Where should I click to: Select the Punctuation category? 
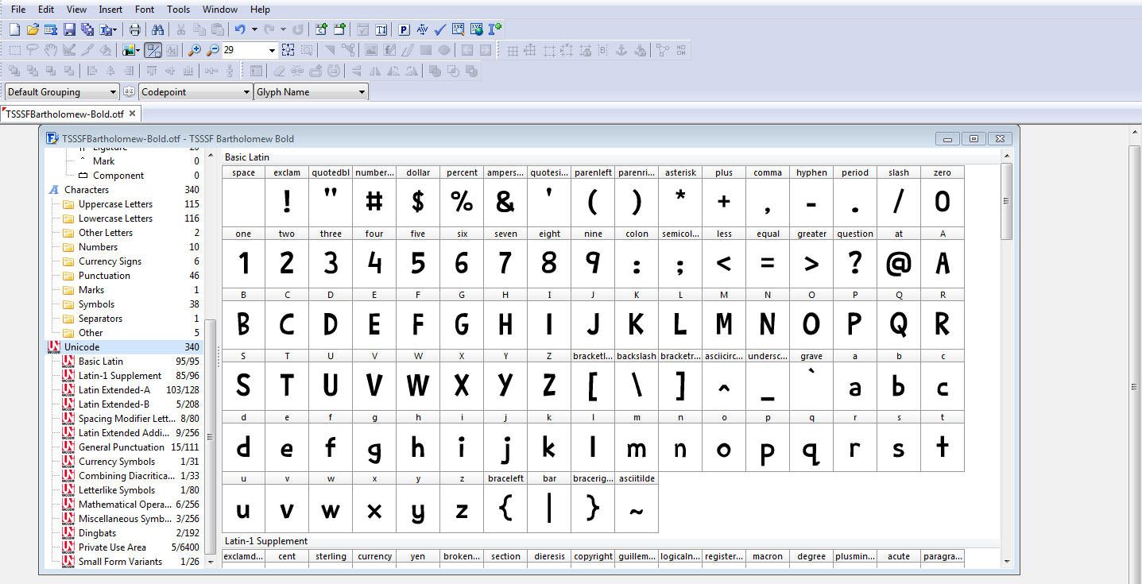[104, 276]
